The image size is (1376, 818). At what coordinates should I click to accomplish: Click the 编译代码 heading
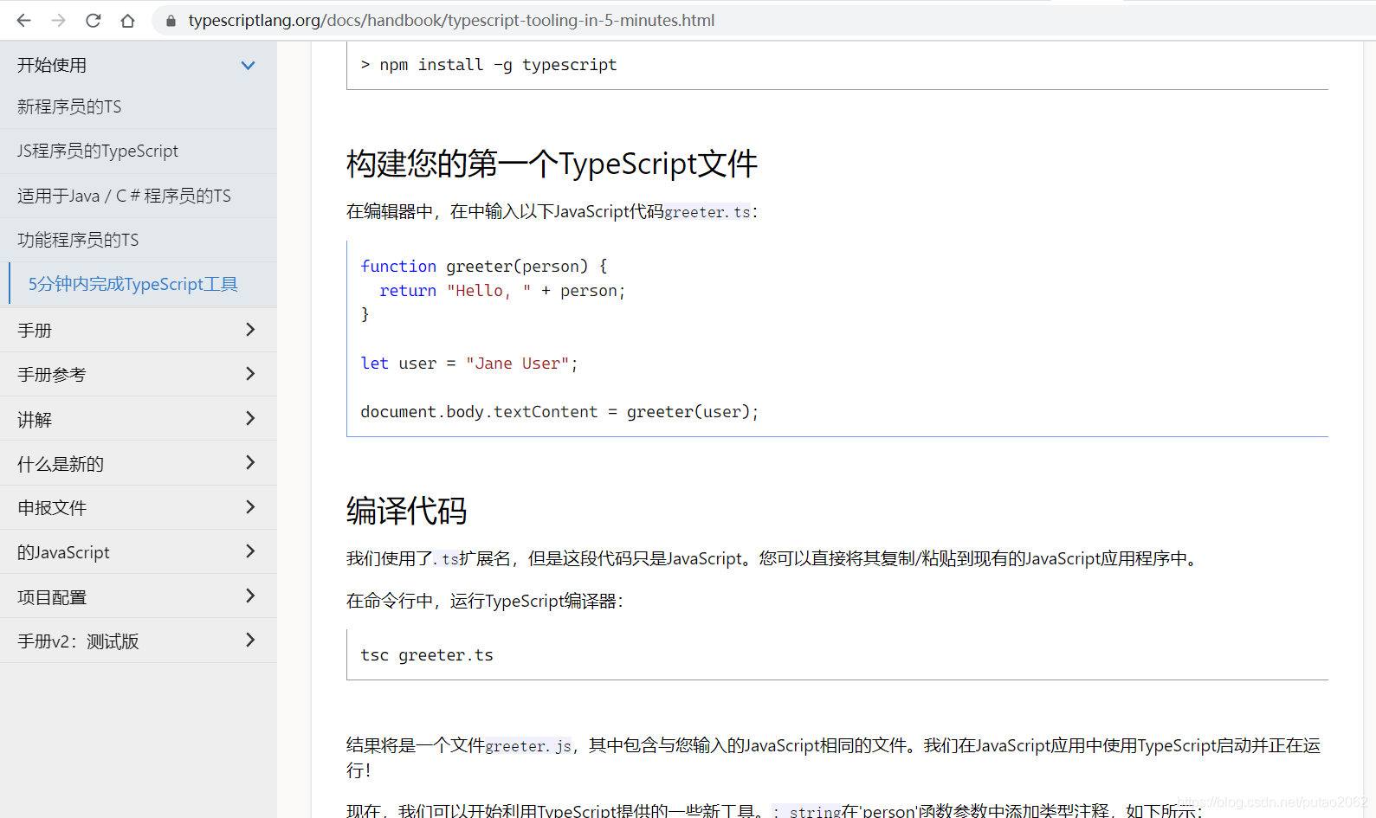click(x=406, y=511)
